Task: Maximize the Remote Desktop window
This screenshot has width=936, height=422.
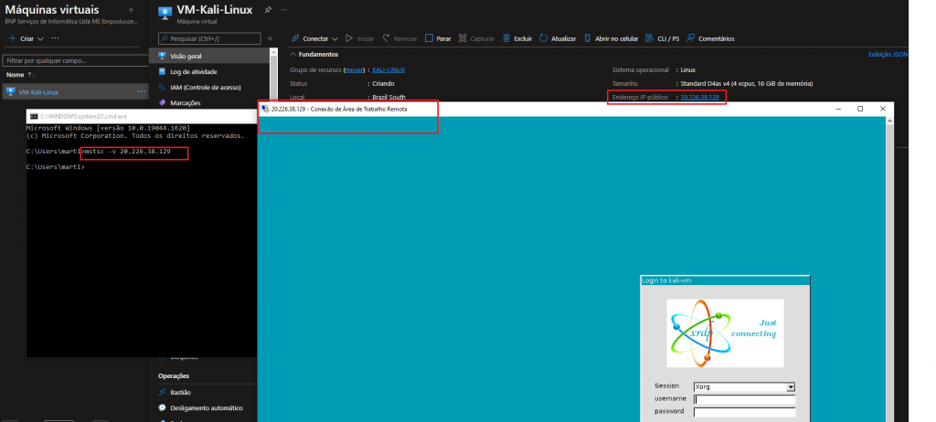Action: [x=860, y=109]
